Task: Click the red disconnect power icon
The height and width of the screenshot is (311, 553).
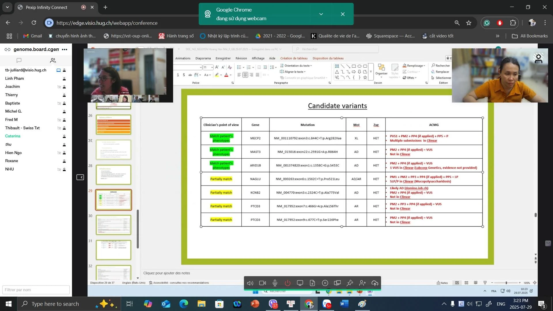Action: pyautogui.click(x=287, y=283)
